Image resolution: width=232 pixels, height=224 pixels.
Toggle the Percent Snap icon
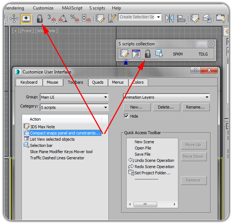74,18
